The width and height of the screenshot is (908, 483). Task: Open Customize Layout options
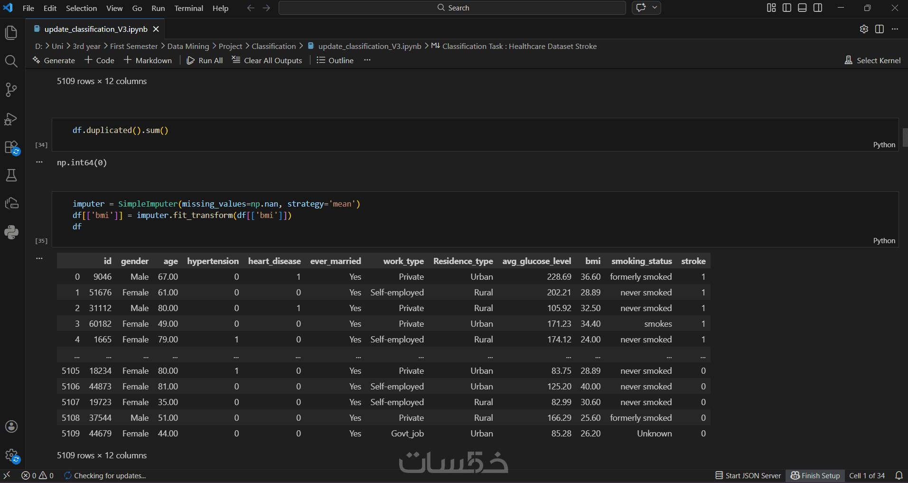771,8
